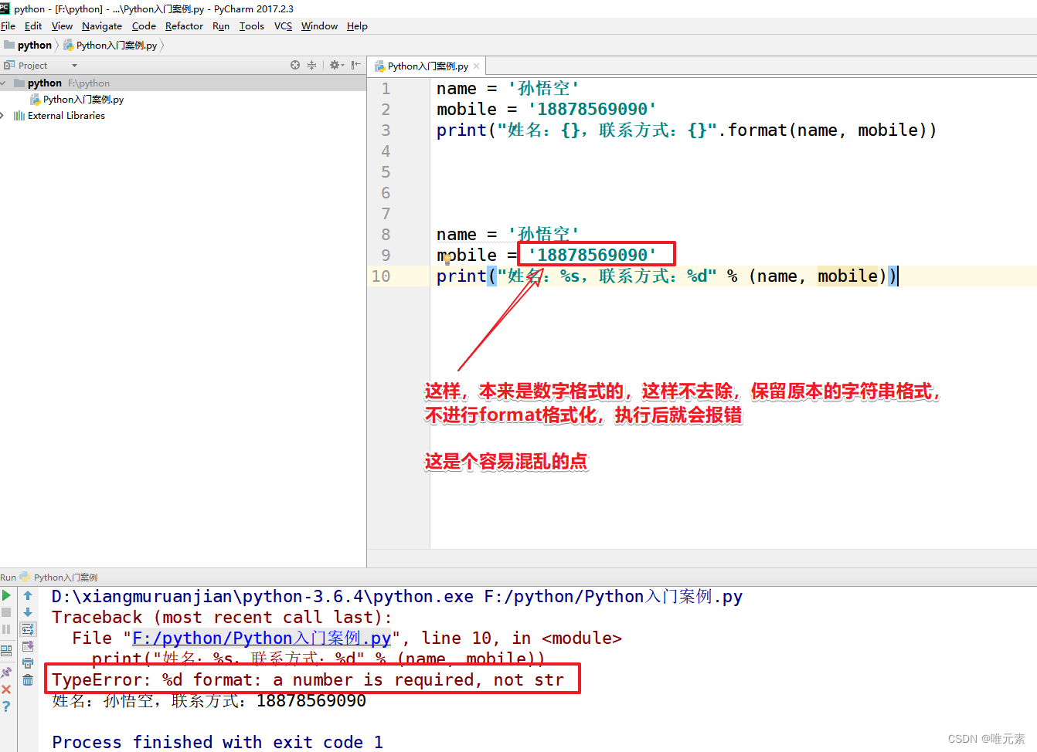Image resolution: width=1037 pixels, height=752 pixels.
Task: Select line number 10 in the editor gutter
Action: click(x=381, y=276)
